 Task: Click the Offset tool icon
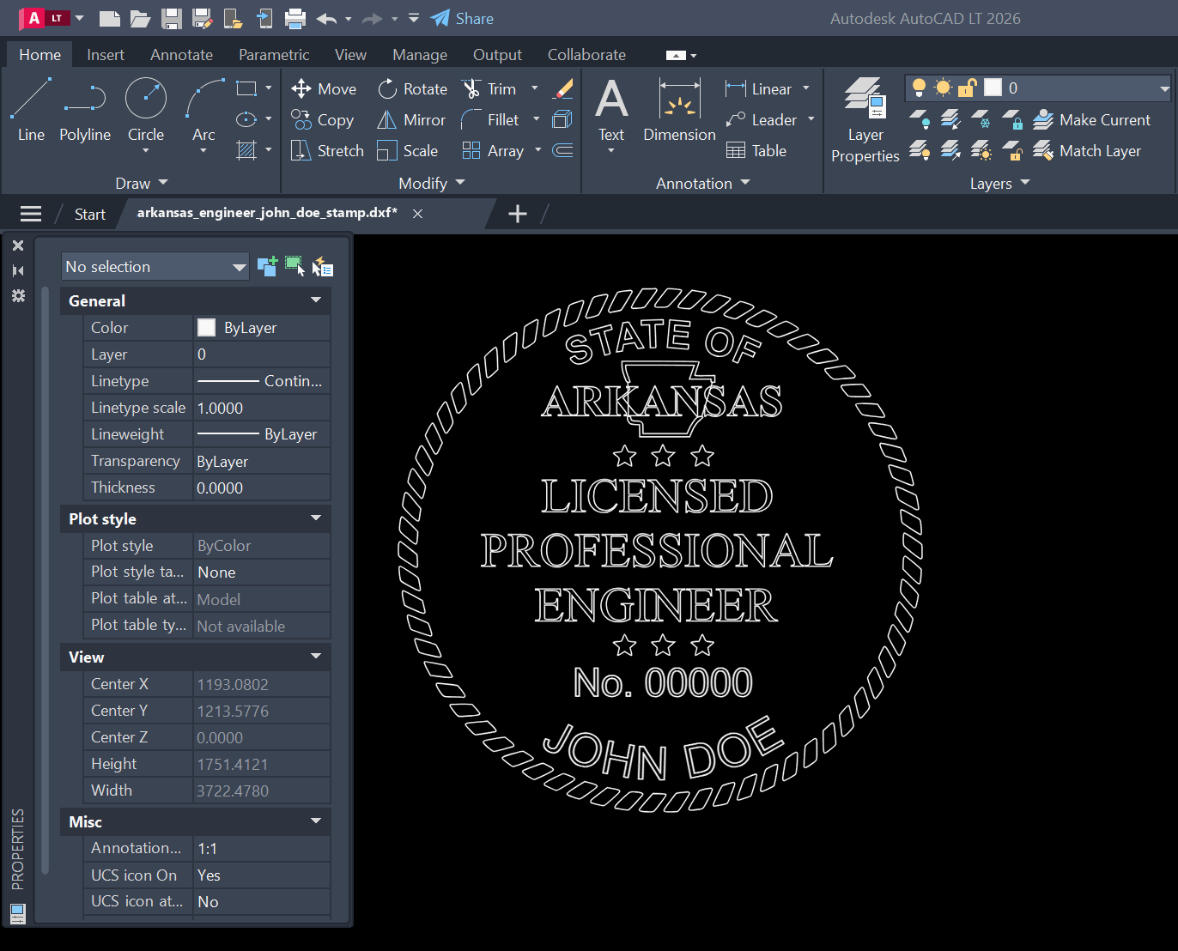(x=563, y=151)
